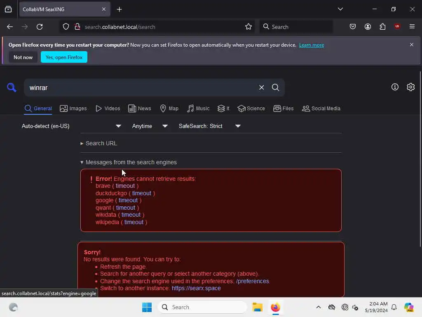Switch to the It category tab

pos(223,109)
